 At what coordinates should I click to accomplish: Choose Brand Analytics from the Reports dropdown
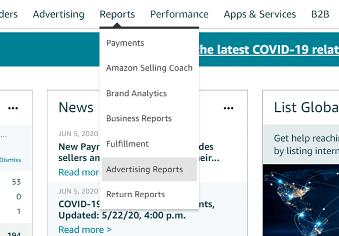click(149, 93)
